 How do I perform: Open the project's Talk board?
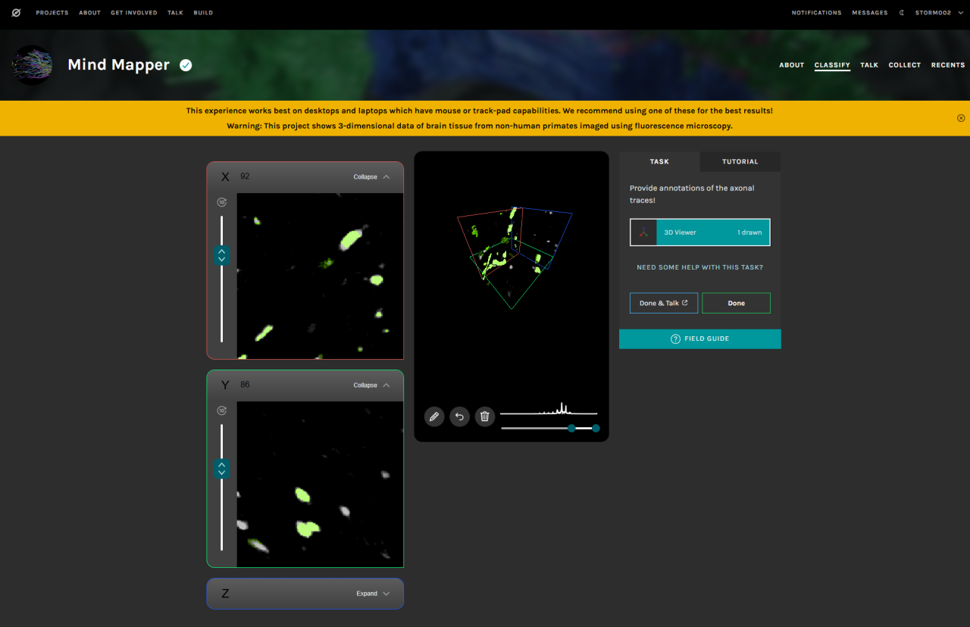(869, 65)
